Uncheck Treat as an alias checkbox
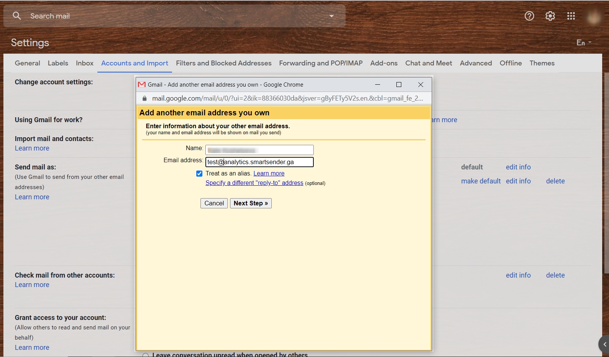Viewport: 609px width, 357px height. click(199, 174)
